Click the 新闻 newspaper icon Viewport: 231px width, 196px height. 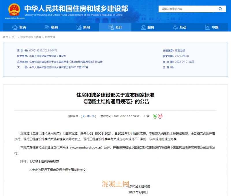click(x=79, y=27)
